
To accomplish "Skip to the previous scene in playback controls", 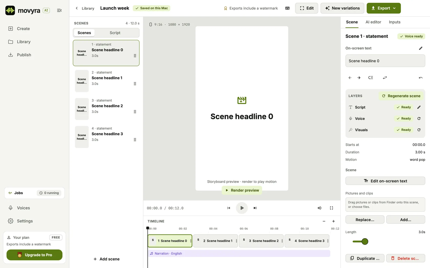I will 229,208.
